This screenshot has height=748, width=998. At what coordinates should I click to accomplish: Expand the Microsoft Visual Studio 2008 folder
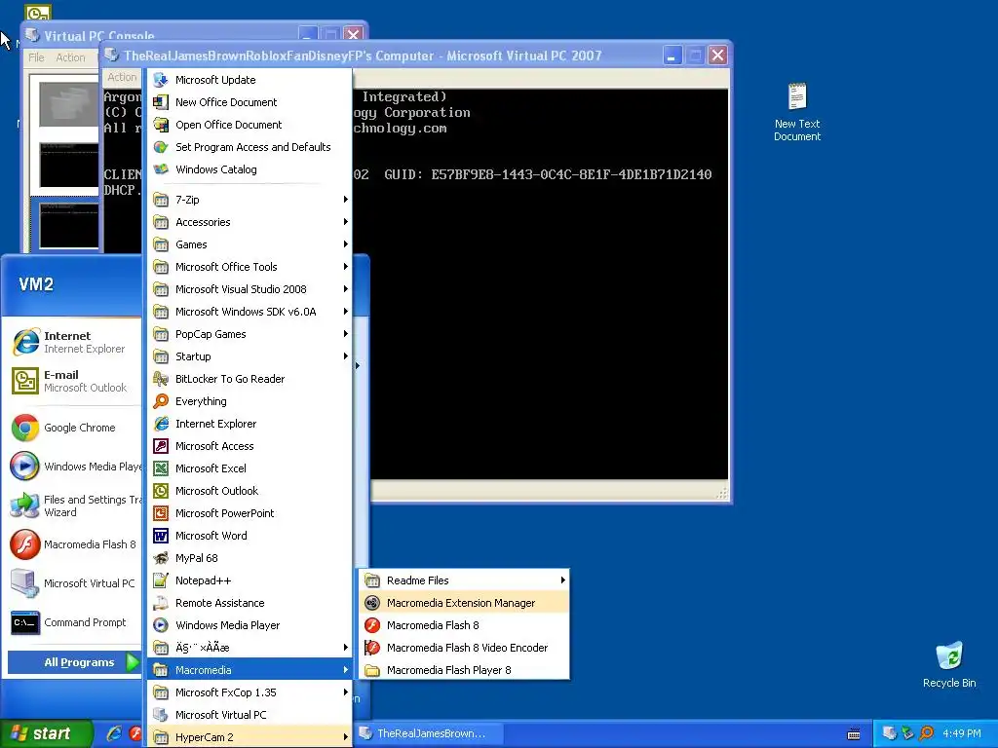click(x=249, y=288)
